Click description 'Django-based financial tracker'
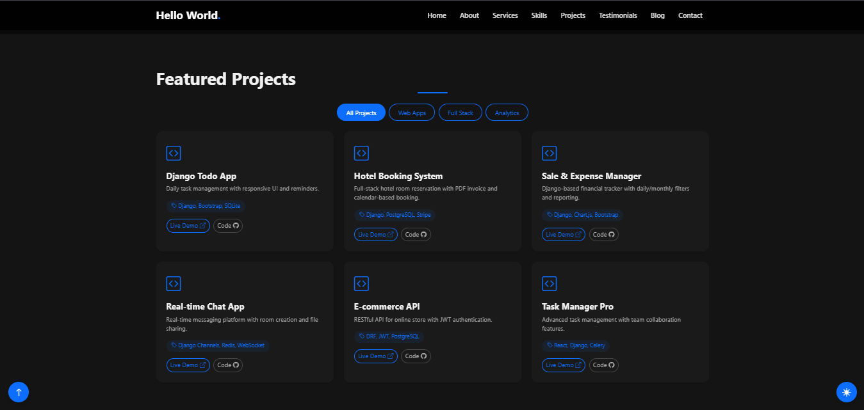Image resolution: width=864 pixels, height=410 pixels. pyautogui.click(x=615, y=193)
